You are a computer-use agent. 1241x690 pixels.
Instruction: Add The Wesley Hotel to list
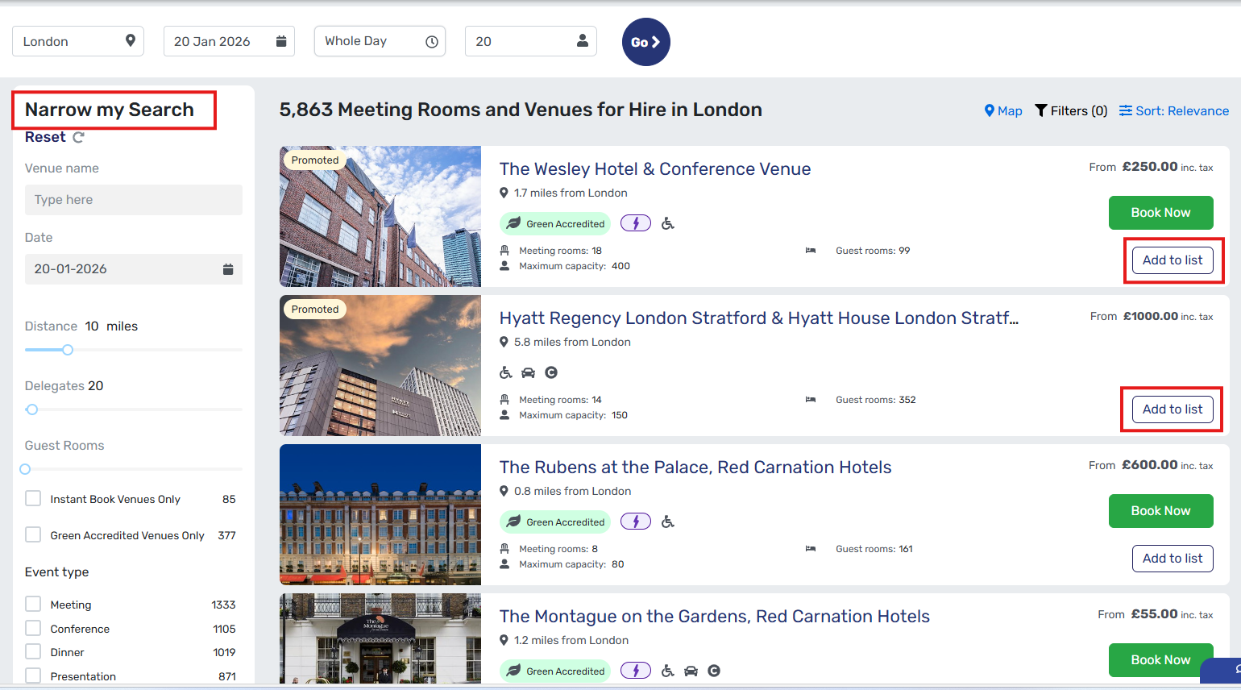pyautogui.click(x=1173, y=260)
